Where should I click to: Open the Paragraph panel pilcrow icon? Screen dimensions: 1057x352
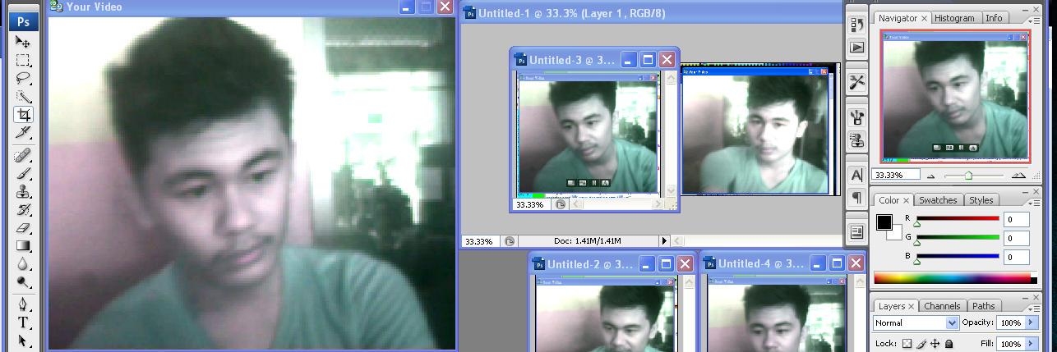point(856,198)
